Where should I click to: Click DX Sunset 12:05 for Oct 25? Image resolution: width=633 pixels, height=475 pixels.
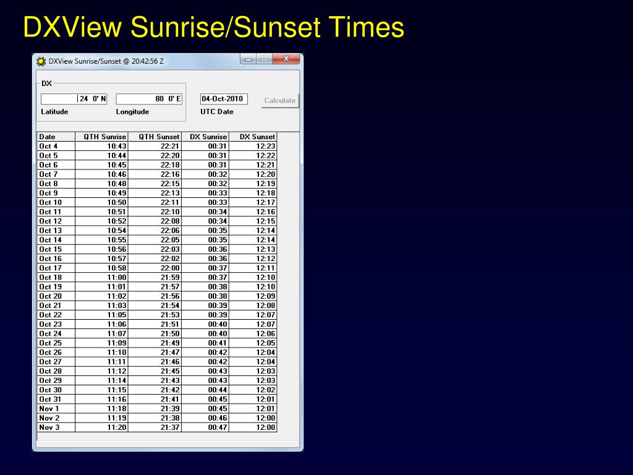pyautogui.click(x=253, y=343)
